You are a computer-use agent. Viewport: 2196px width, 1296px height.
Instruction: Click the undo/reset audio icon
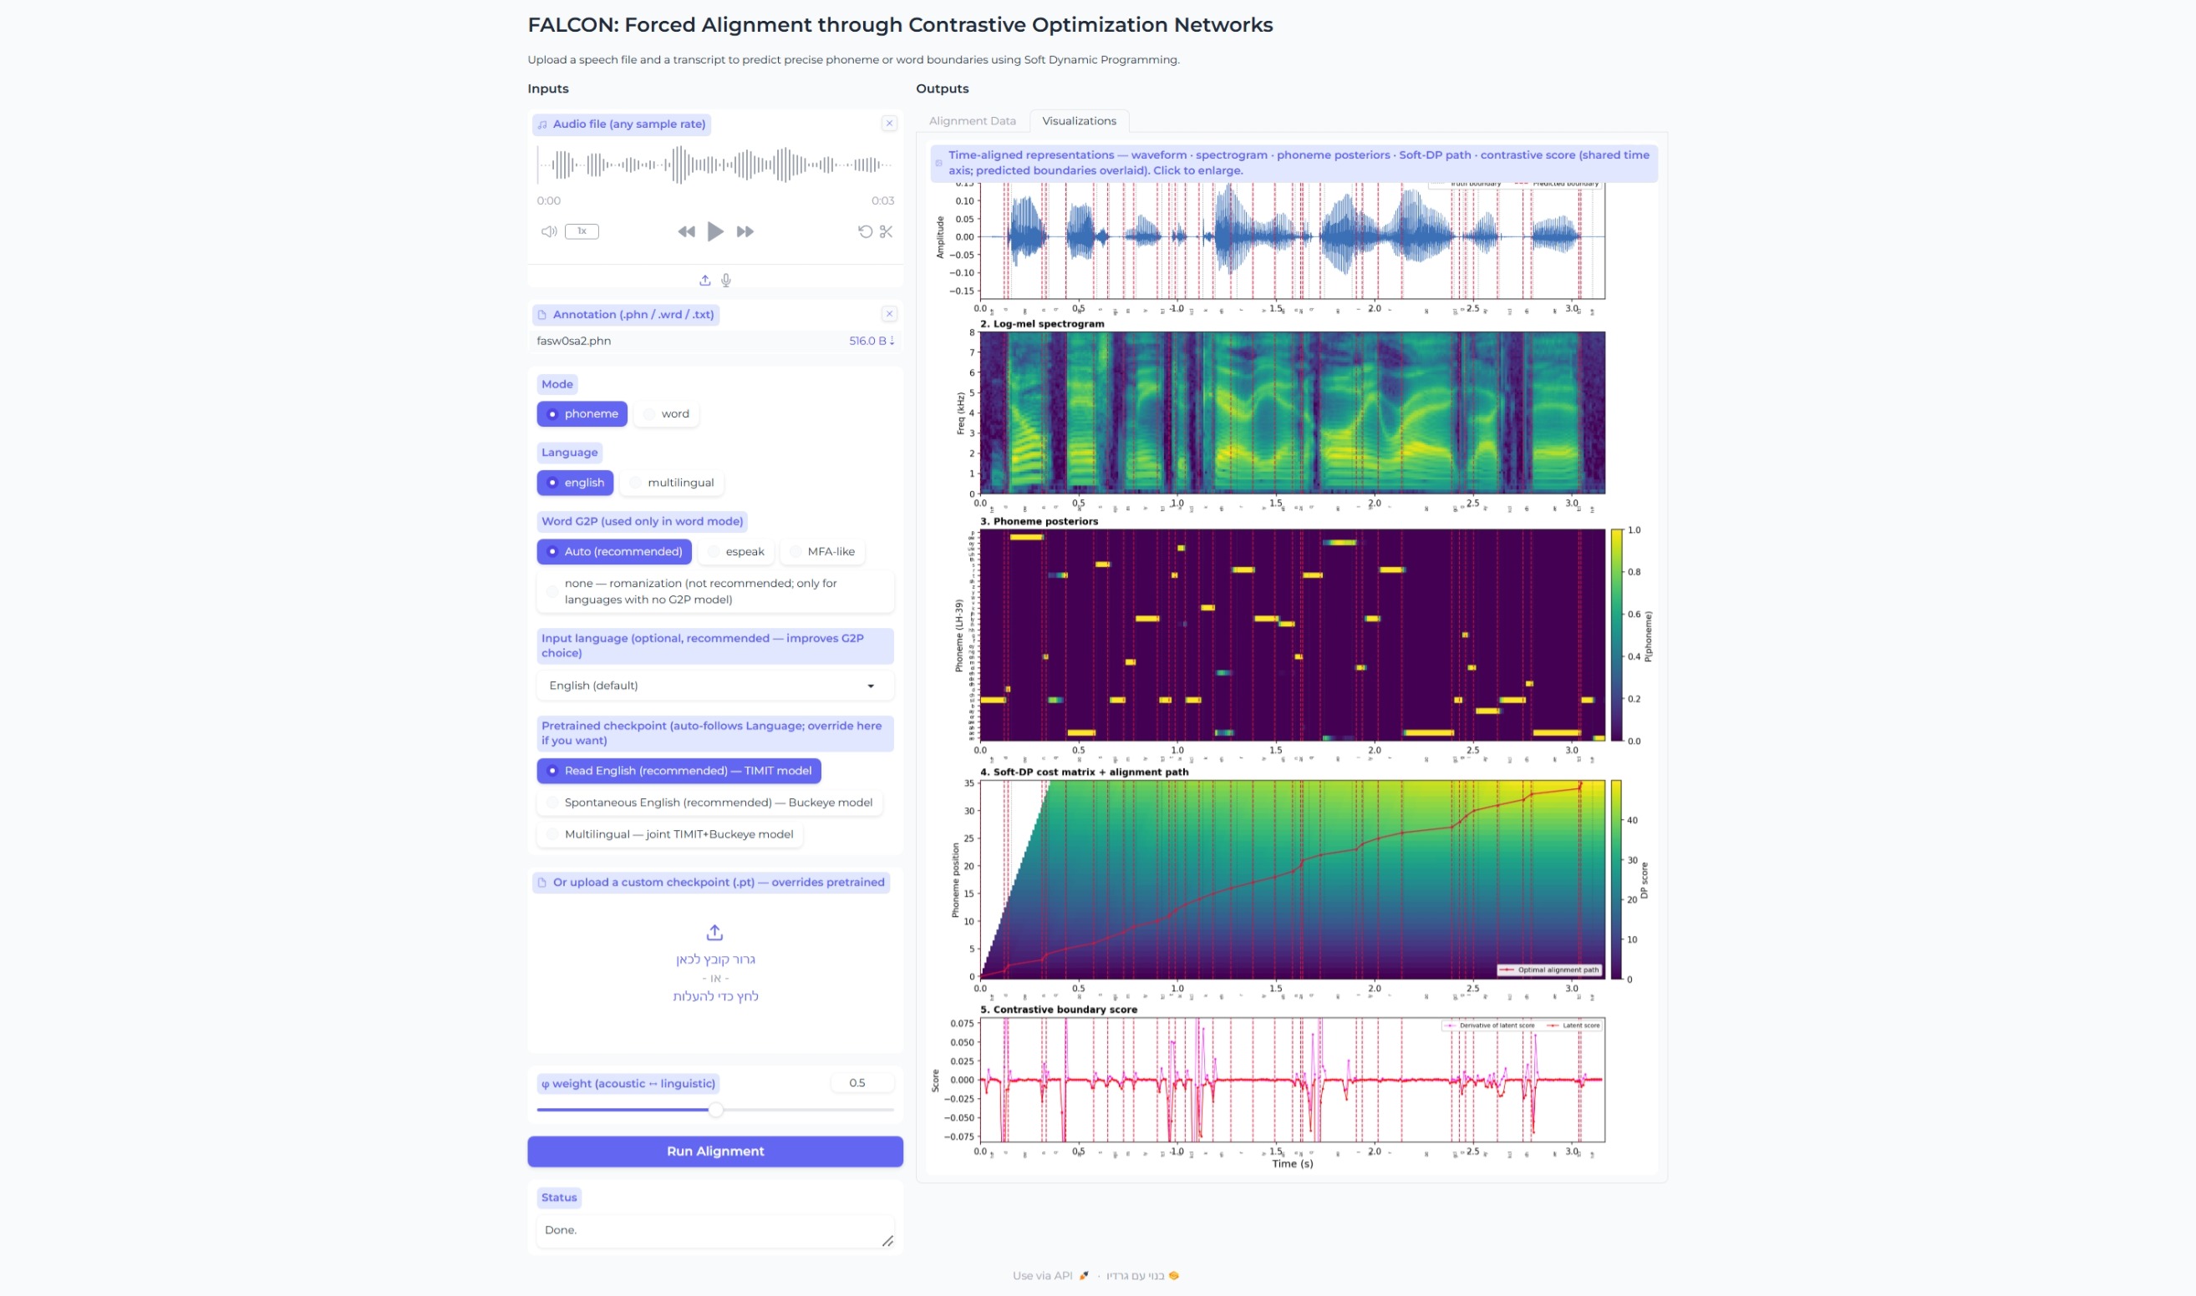(x=865, y=231)
